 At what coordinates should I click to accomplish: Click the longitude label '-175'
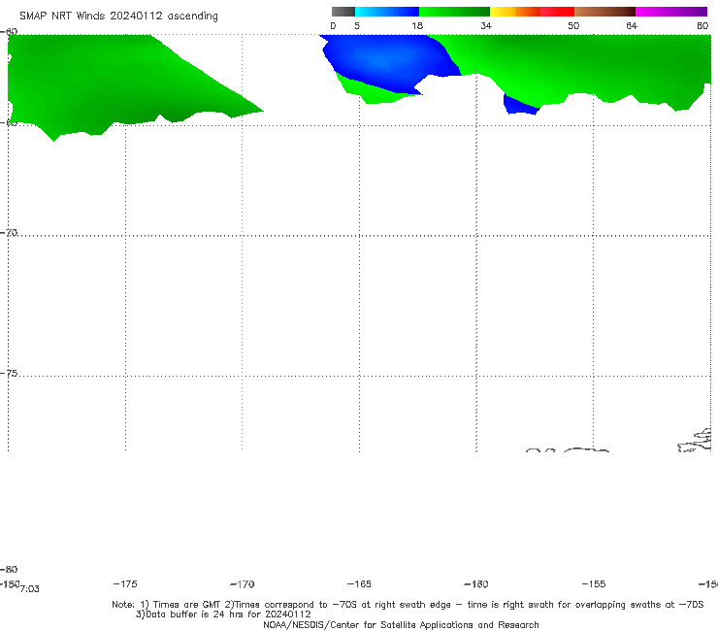click(125, 583)
